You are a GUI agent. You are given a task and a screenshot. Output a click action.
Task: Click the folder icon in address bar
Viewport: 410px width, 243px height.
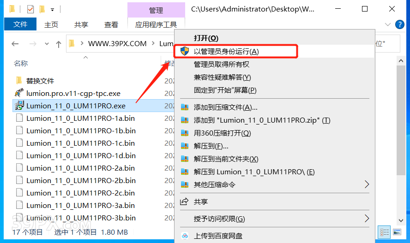coord(72,43)
